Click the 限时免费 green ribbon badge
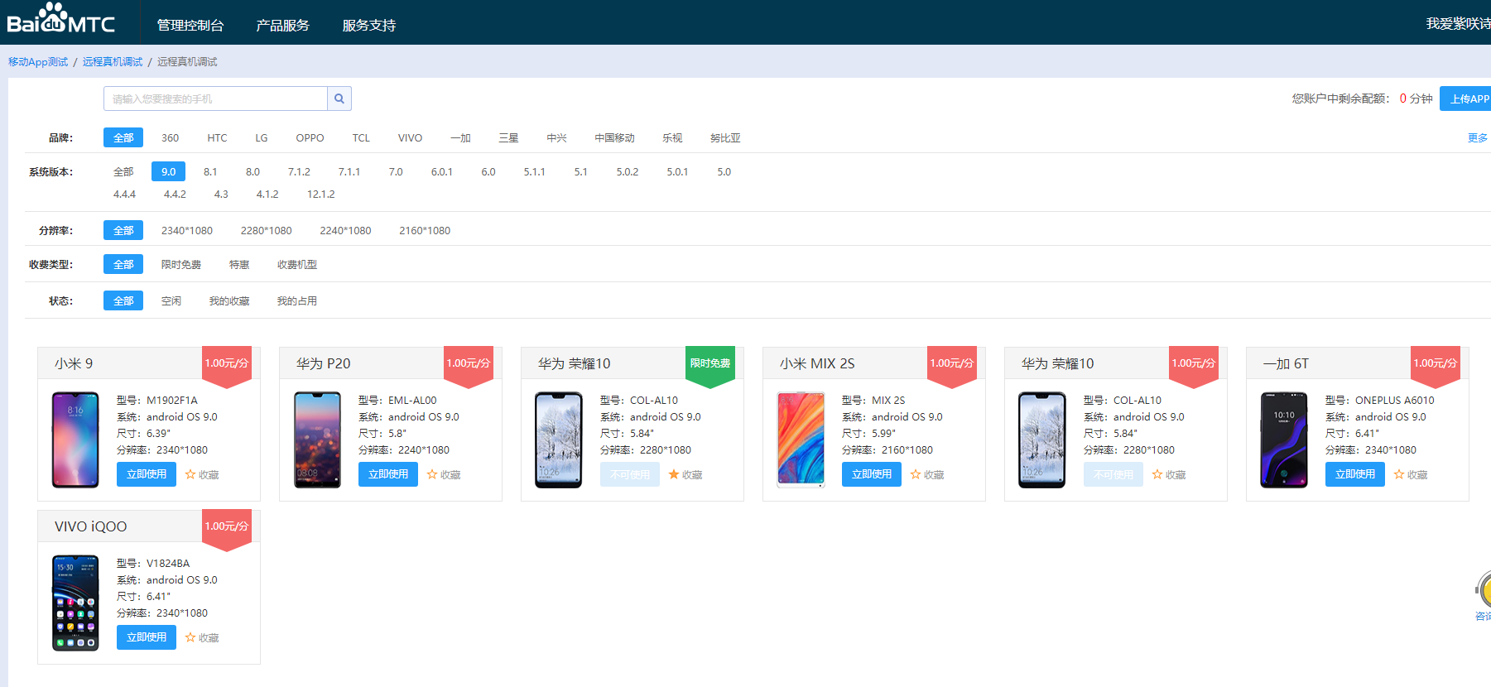The image size is (1491, 687). (710, 366)
